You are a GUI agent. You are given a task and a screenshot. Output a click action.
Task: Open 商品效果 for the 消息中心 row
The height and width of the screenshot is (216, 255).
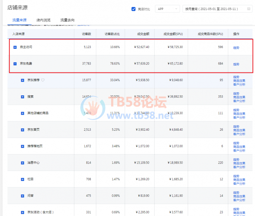point(239,163)
